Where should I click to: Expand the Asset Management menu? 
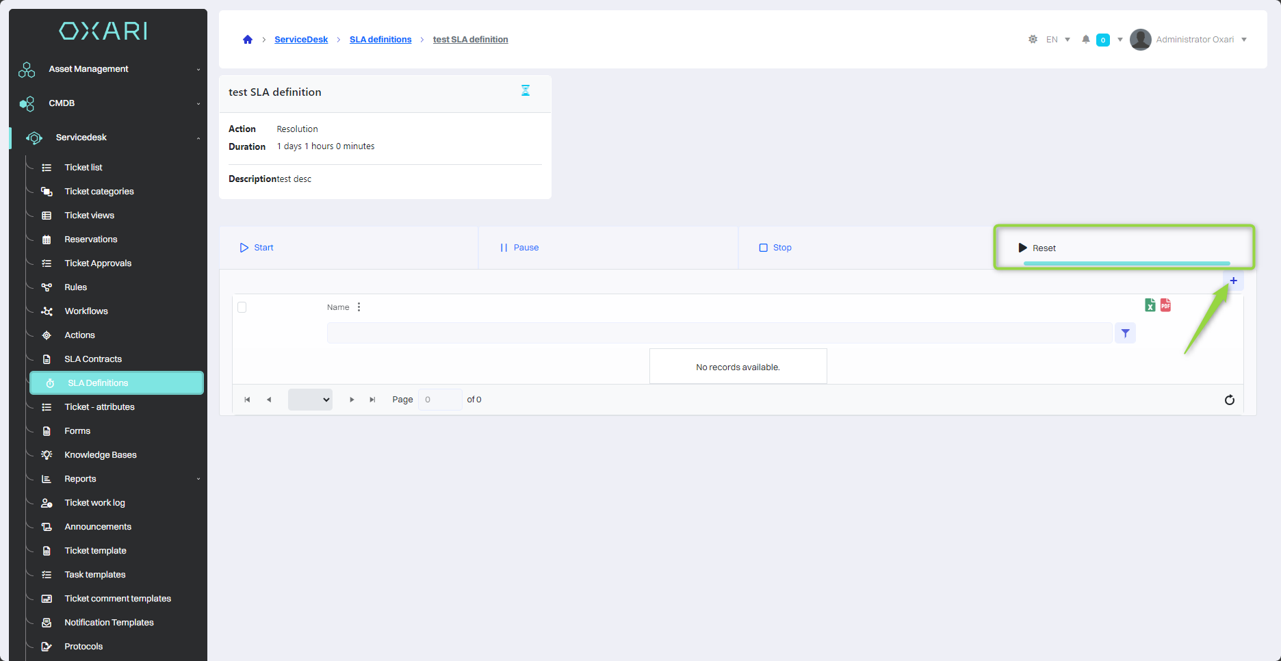[x=109, y=69]
